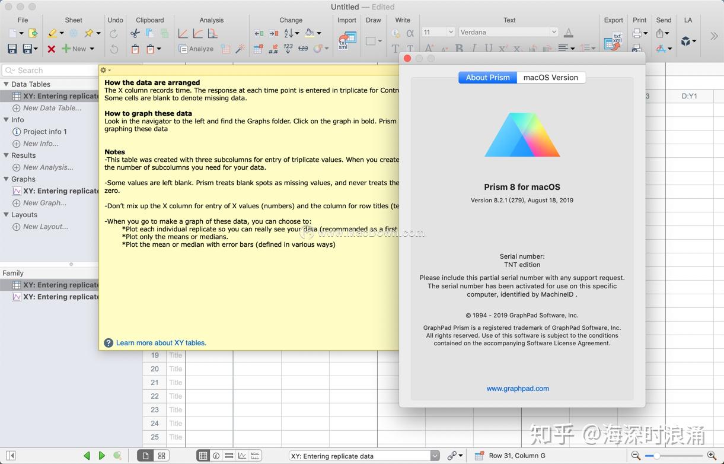The height and width of the screenshot is (464, 724).
Task: Visit the www.graphpad.com link
Action: (518, 388)
